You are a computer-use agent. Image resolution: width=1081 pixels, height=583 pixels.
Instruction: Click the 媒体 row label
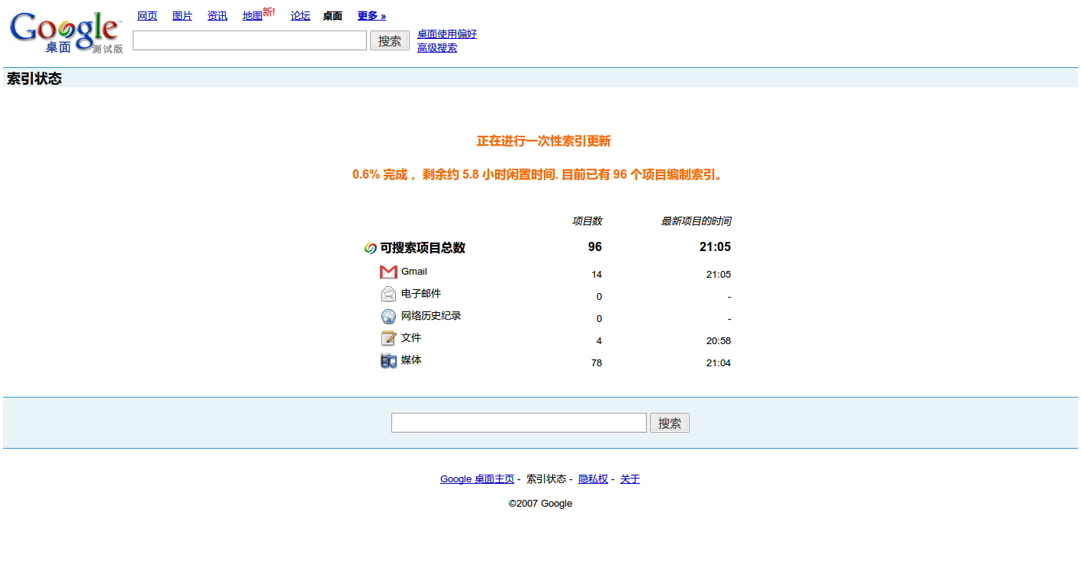click(x=411, y=360)
